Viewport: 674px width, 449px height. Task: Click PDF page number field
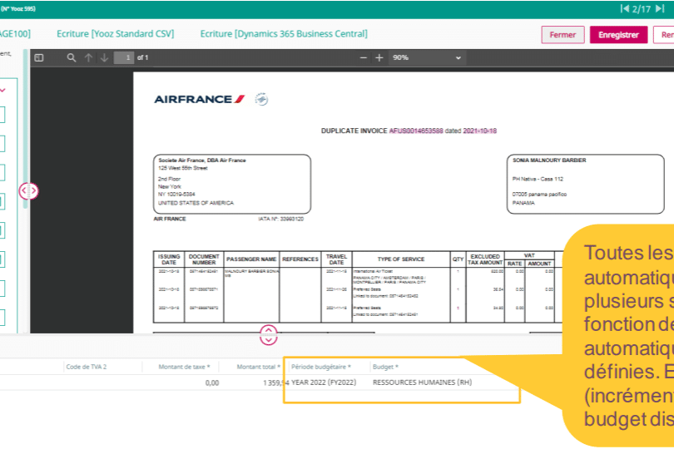[x=124, y=57]
